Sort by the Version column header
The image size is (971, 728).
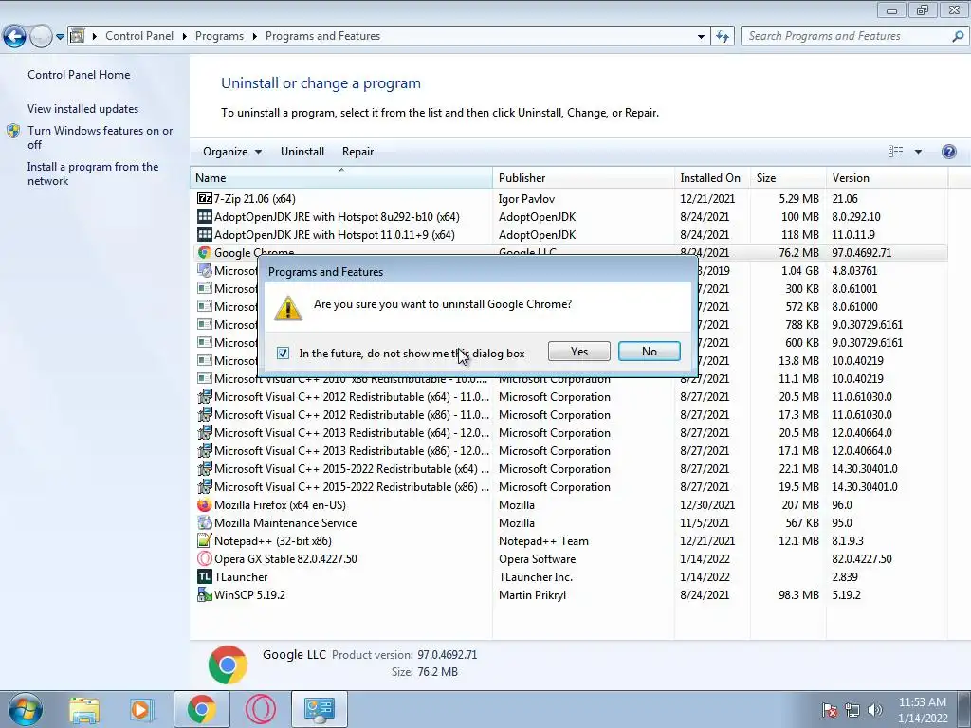[887, 177]
